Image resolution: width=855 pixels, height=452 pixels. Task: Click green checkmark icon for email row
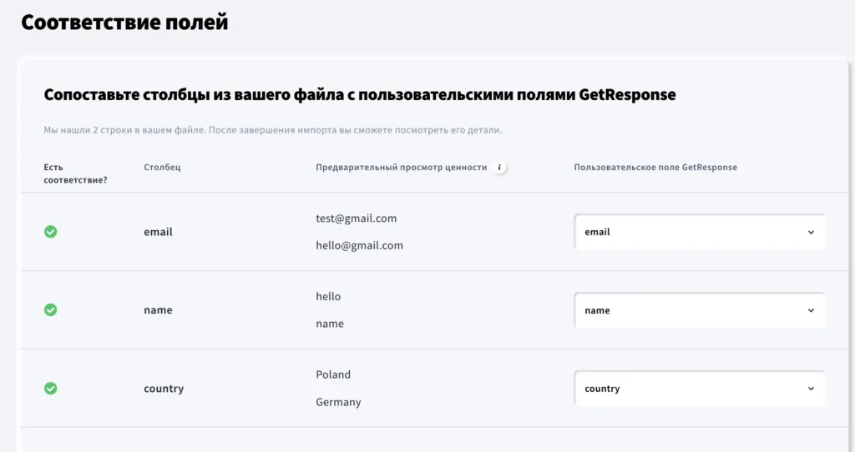[51, 232]
